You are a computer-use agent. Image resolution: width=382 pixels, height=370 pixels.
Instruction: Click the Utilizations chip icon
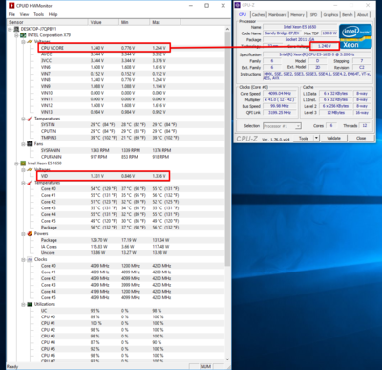(30, 304)
